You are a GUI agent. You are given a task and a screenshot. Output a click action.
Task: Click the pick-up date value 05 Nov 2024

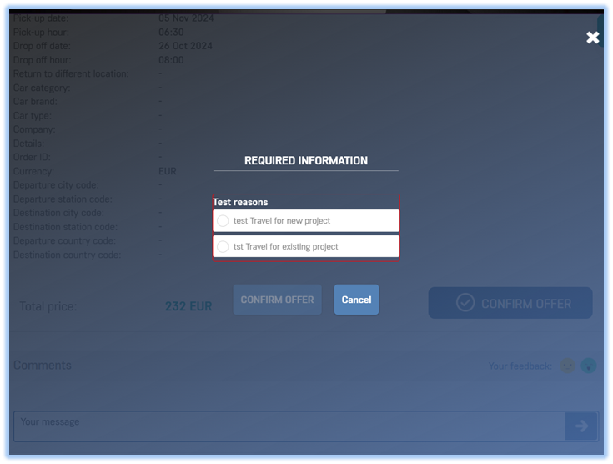186,18
